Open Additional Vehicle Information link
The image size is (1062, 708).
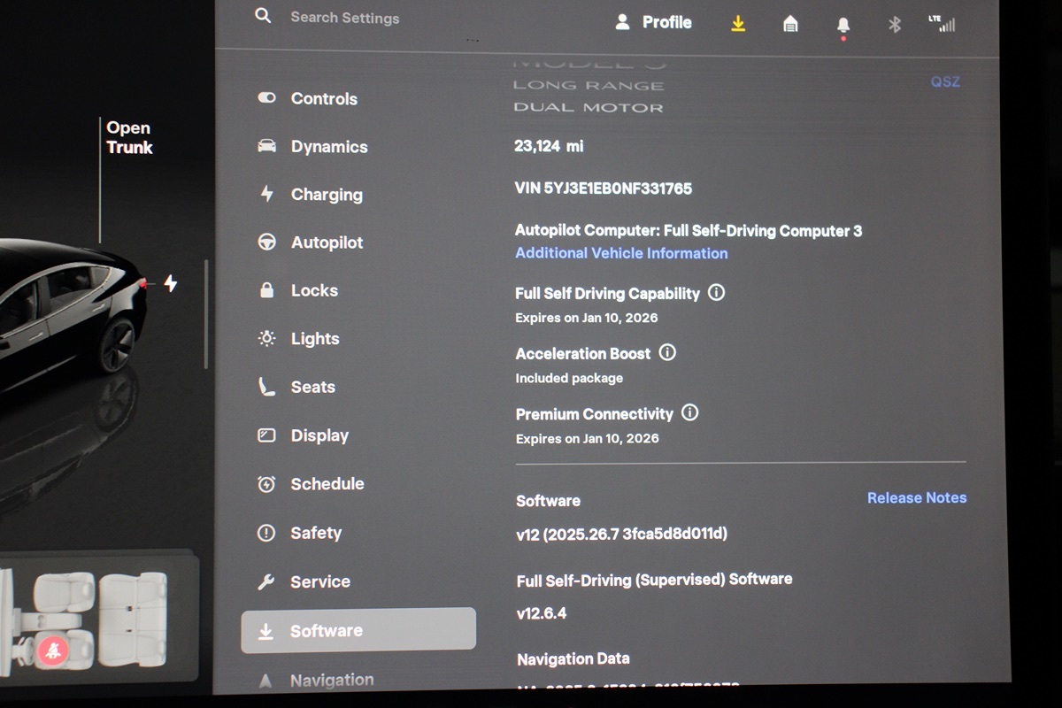[x=621, y=253]
